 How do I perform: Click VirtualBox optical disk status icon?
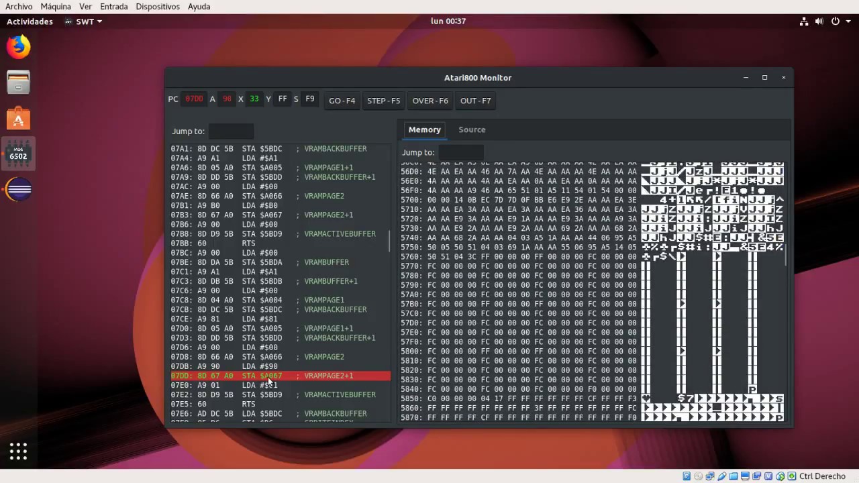[697, 476]
